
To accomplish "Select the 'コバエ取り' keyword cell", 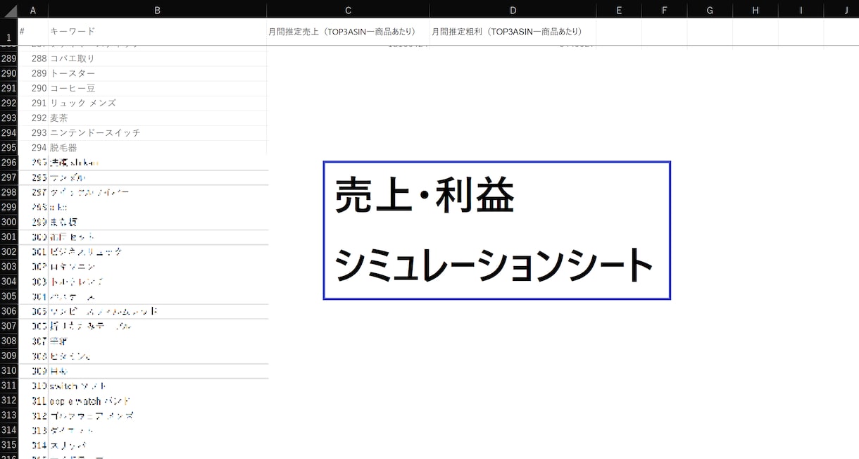I will pyautogui.click(x=157, y=58).
